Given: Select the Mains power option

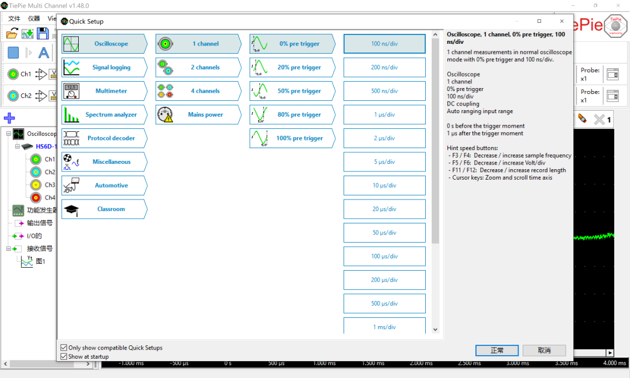Looking at the screenshot, I should [x=198, y=115].
